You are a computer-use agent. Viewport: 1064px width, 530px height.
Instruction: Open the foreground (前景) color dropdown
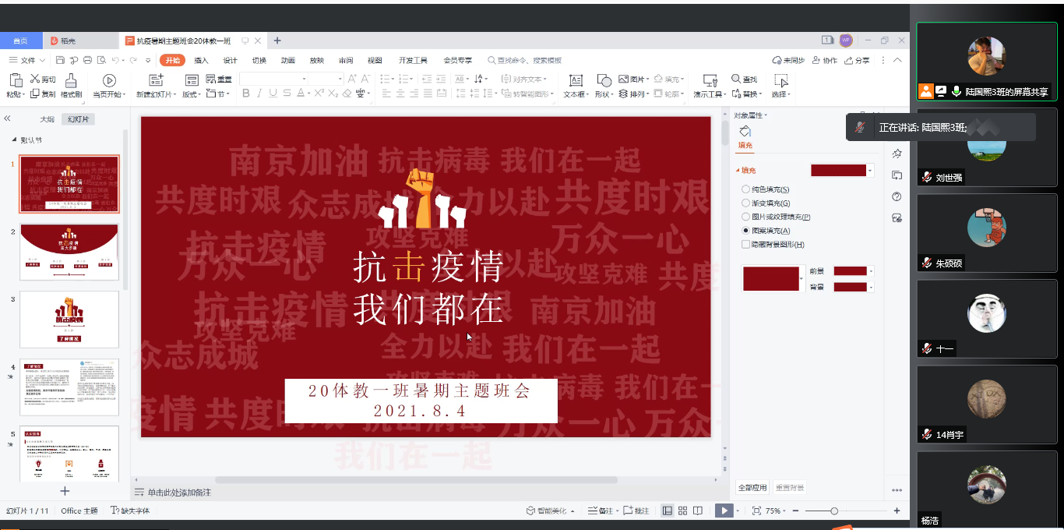click(871, 271)
